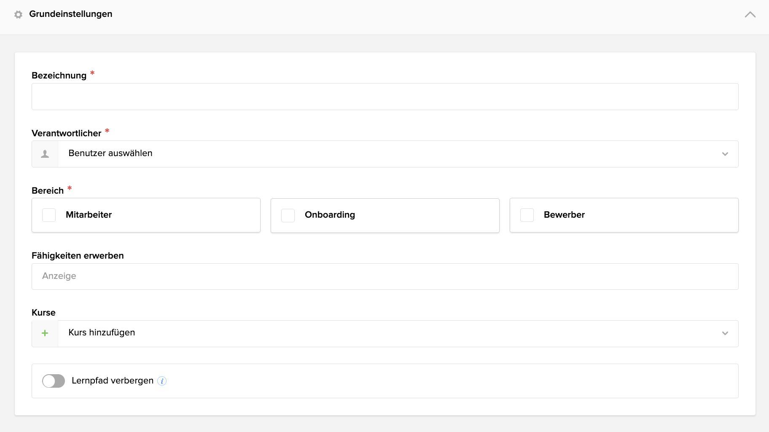Select the Mitarbeiter label option

tap(89, 215)
